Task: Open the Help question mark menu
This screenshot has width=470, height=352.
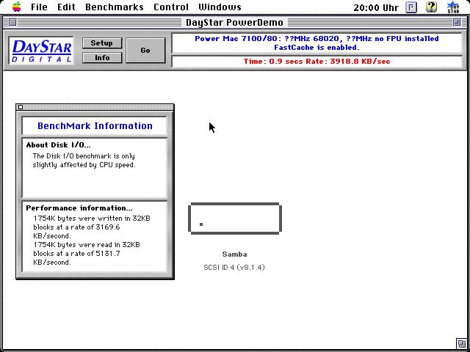Action: coord(431,7)
